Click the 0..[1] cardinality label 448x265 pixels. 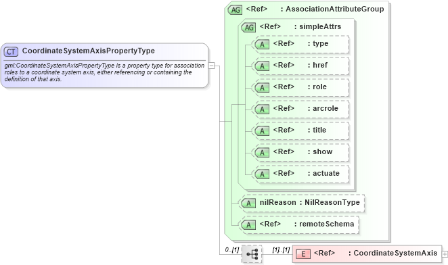tap(232, 250)
